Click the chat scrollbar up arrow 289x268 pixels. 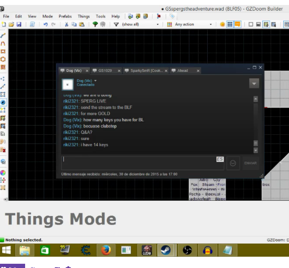pos(256,99)
